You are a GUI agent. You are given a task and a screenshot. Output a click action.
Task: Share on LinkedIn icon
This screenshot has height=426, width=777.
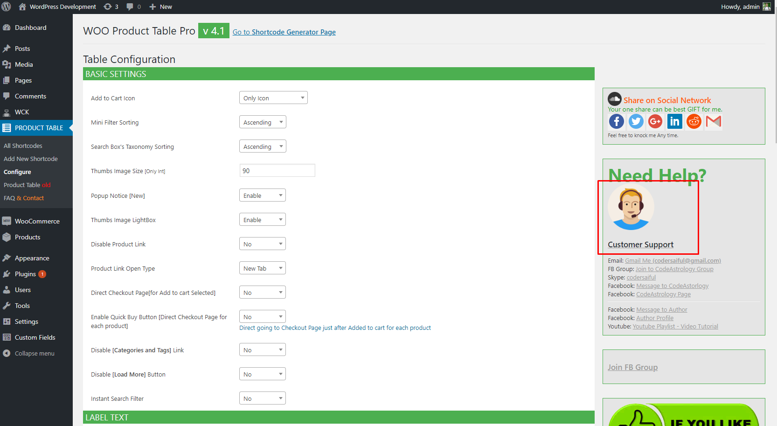(674, 121)
